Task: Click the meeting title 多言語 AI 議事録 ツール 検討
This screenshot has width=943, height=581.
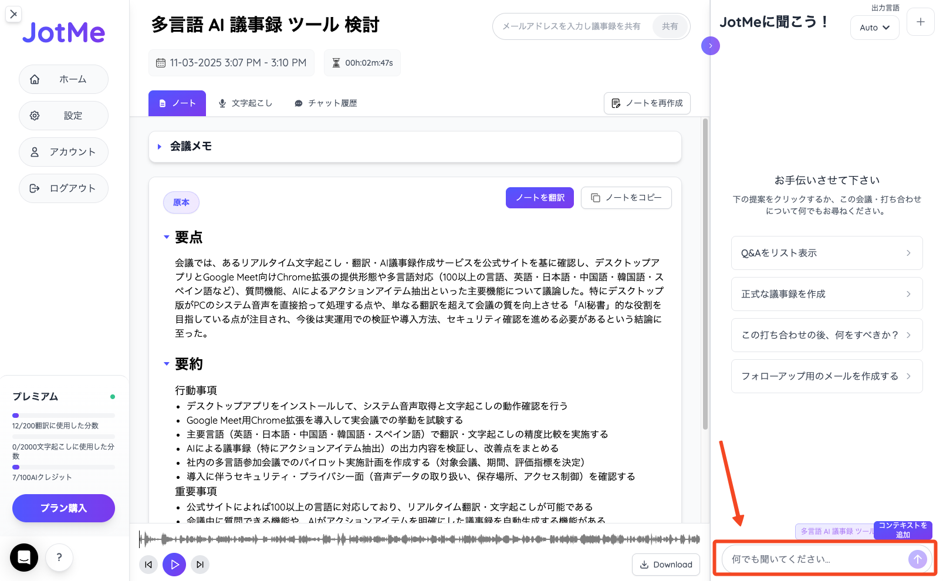Action: (x=265, y=25)
